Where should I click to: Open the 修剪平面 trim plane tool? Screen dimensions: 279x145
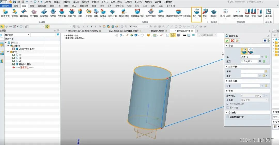(x=72, y=13)
